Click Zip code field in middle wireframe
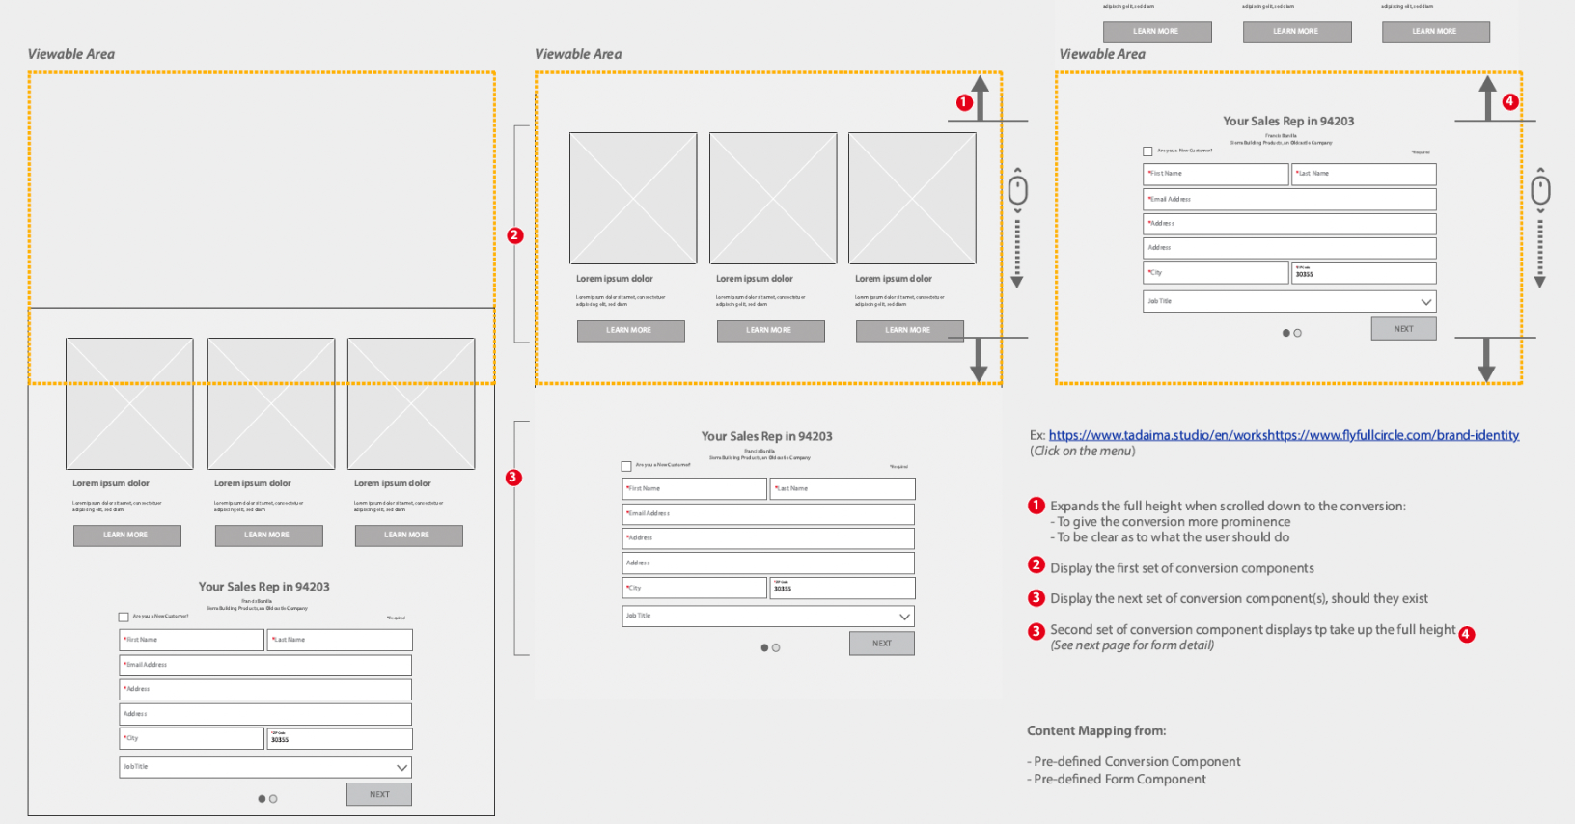The image size is (1575, 824). coord(843,588)
